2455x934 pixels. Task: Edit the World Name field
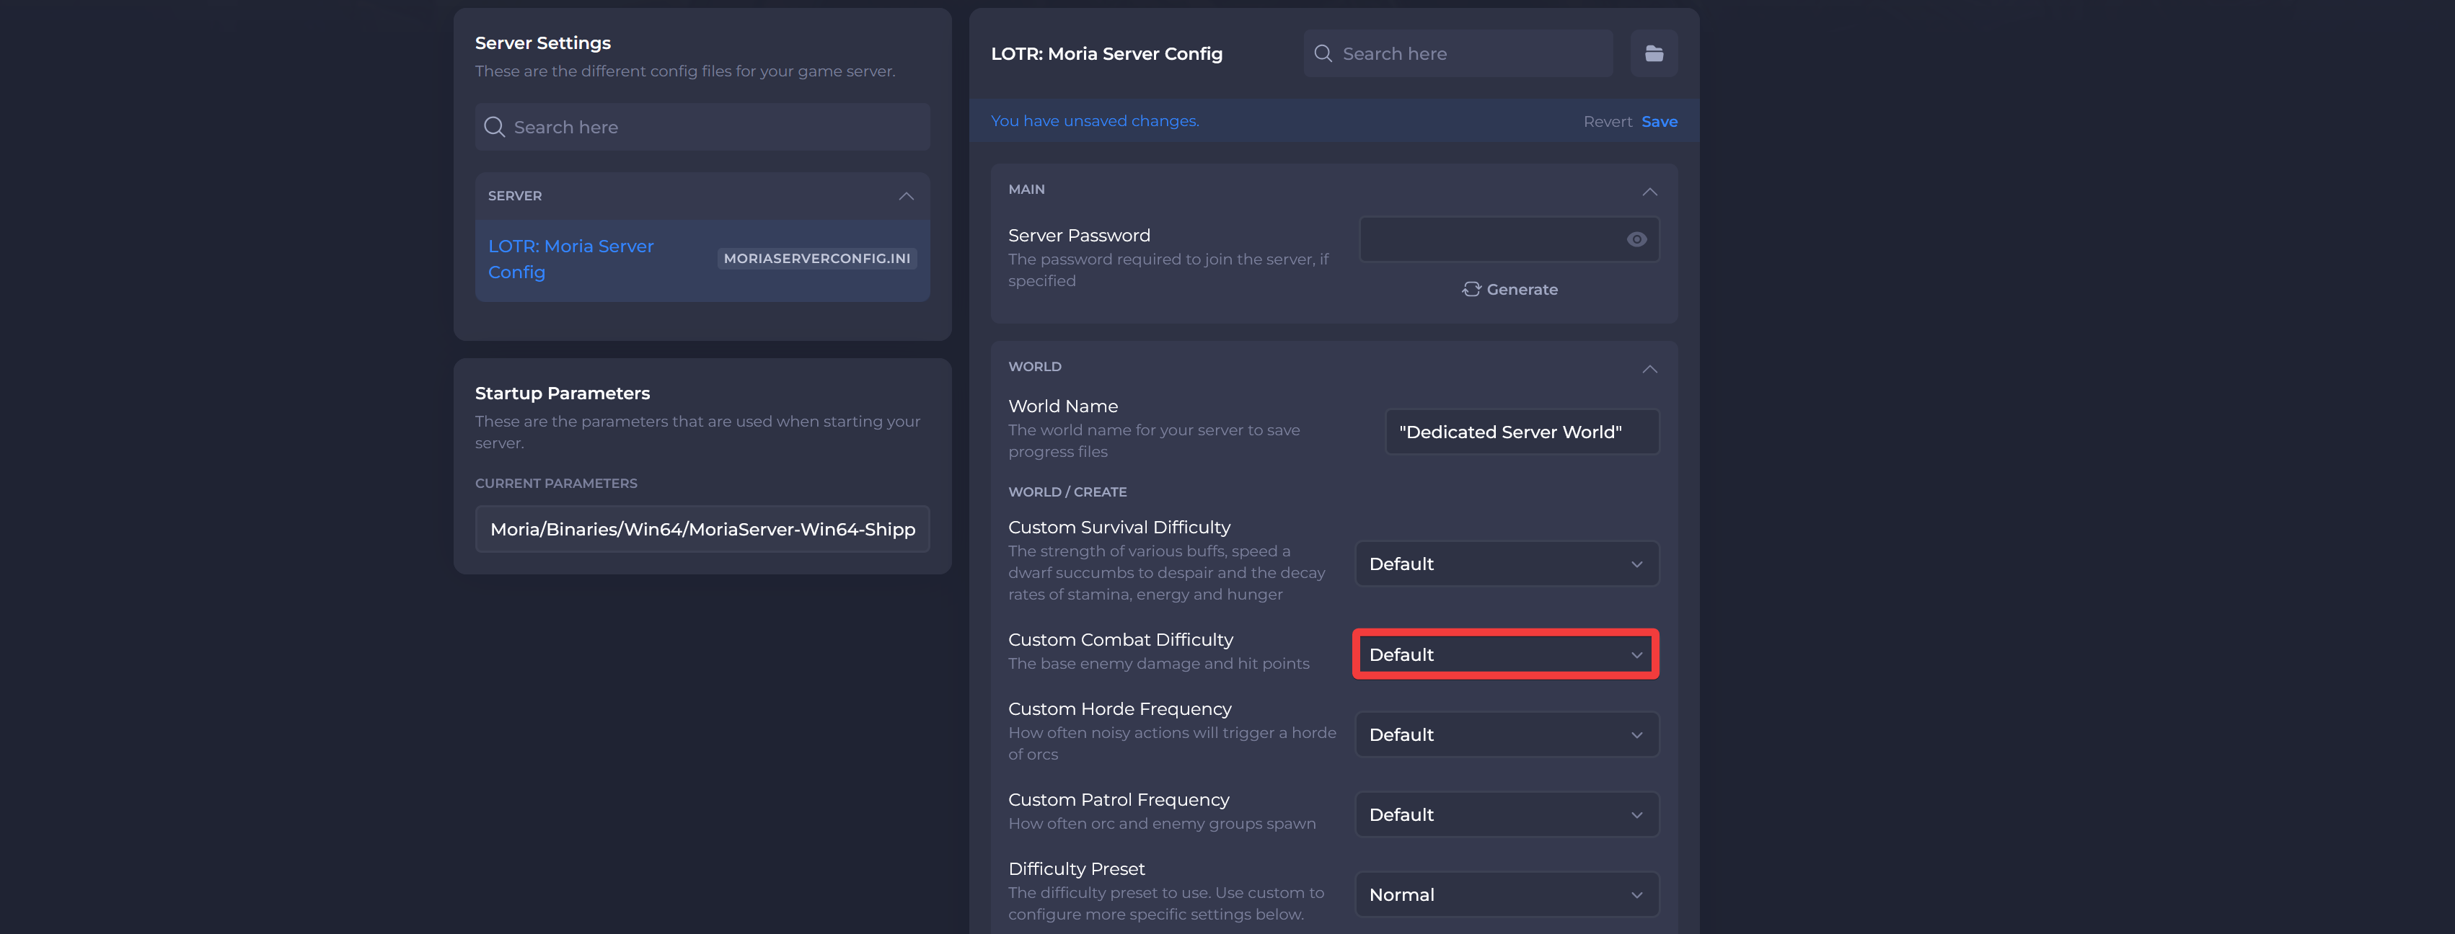pos(1522,431)
